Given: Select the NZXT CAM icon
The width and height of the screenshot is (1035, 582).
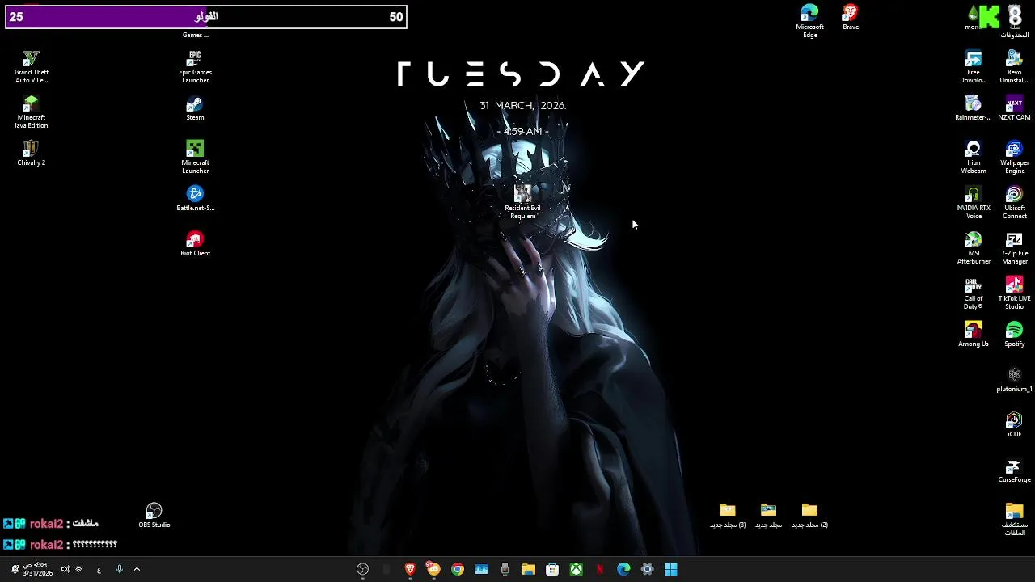Looking at the screenshot, I should tap(1014, 108).
